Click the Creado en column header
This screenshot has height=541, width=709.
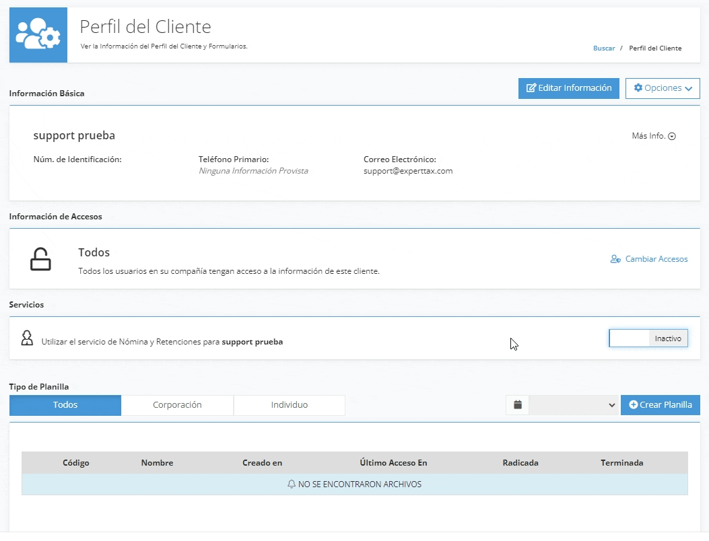(x=263, y=463)
